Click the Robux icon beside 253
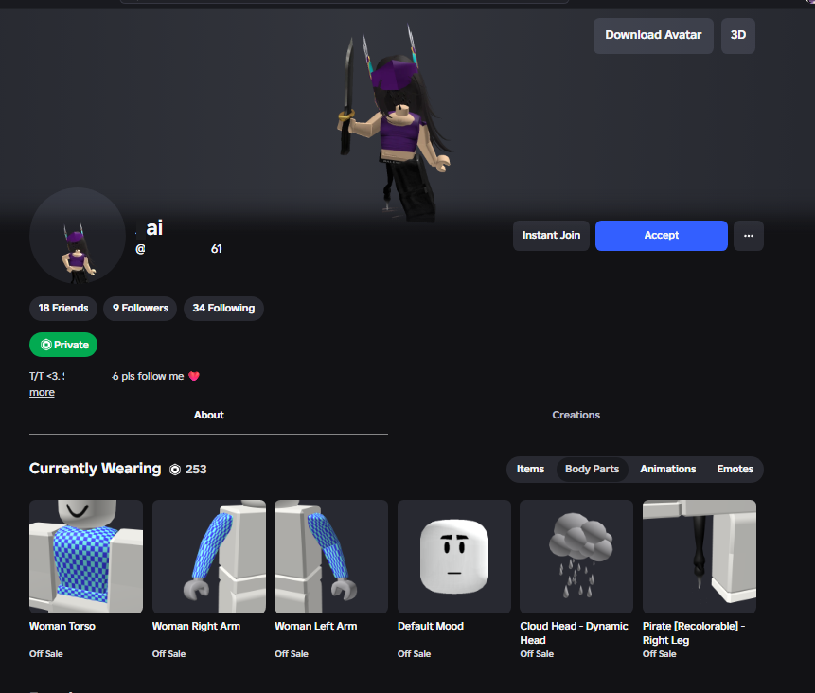Screen dimensions: 815x693 click(x=175, y=470)
